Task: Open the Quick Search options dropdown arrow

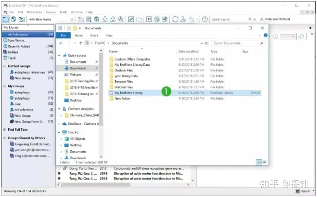Action: pyautogui.click(x=255, y=19)
